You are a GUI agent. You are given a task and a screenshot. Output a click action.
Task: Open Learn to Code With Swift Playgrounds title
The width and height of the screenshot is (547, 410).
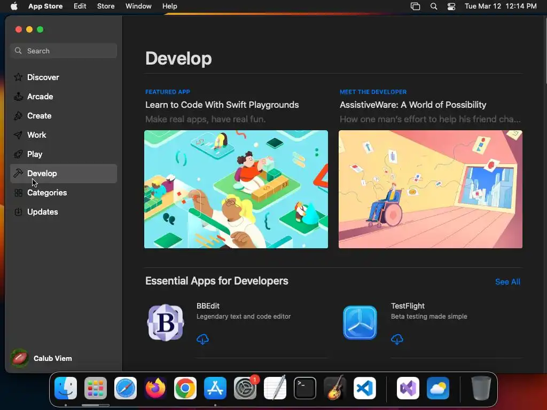point(222,105)
